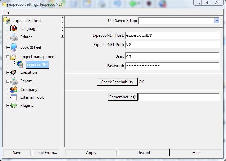Click the Load From... button
Viewport: 226px width, 161px height.
click(46, 153)
